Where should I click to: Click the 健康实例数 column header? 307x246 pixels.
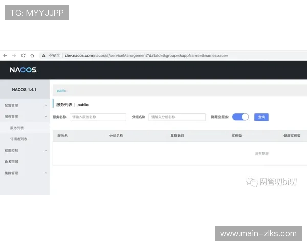click(292, 136)
